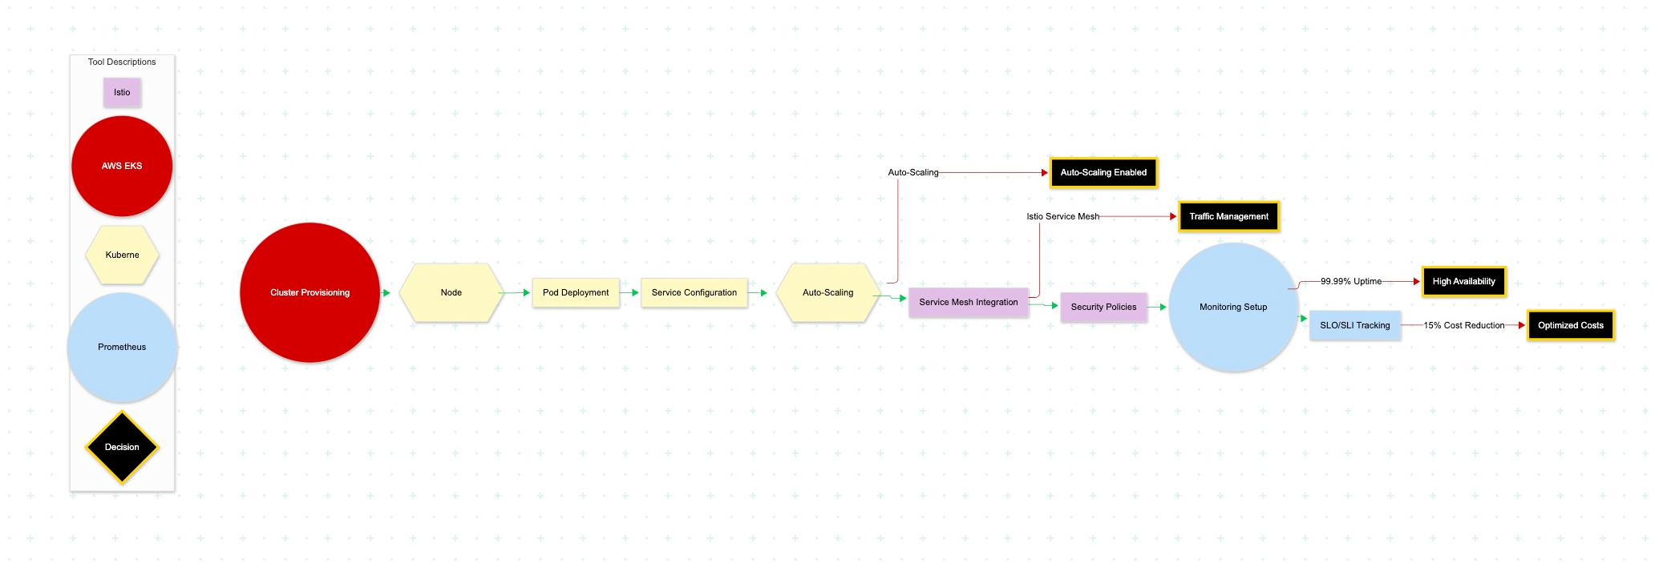The image size is (1655, 563).
Task: Select the High Availability outcome box
Action: 1463,281
